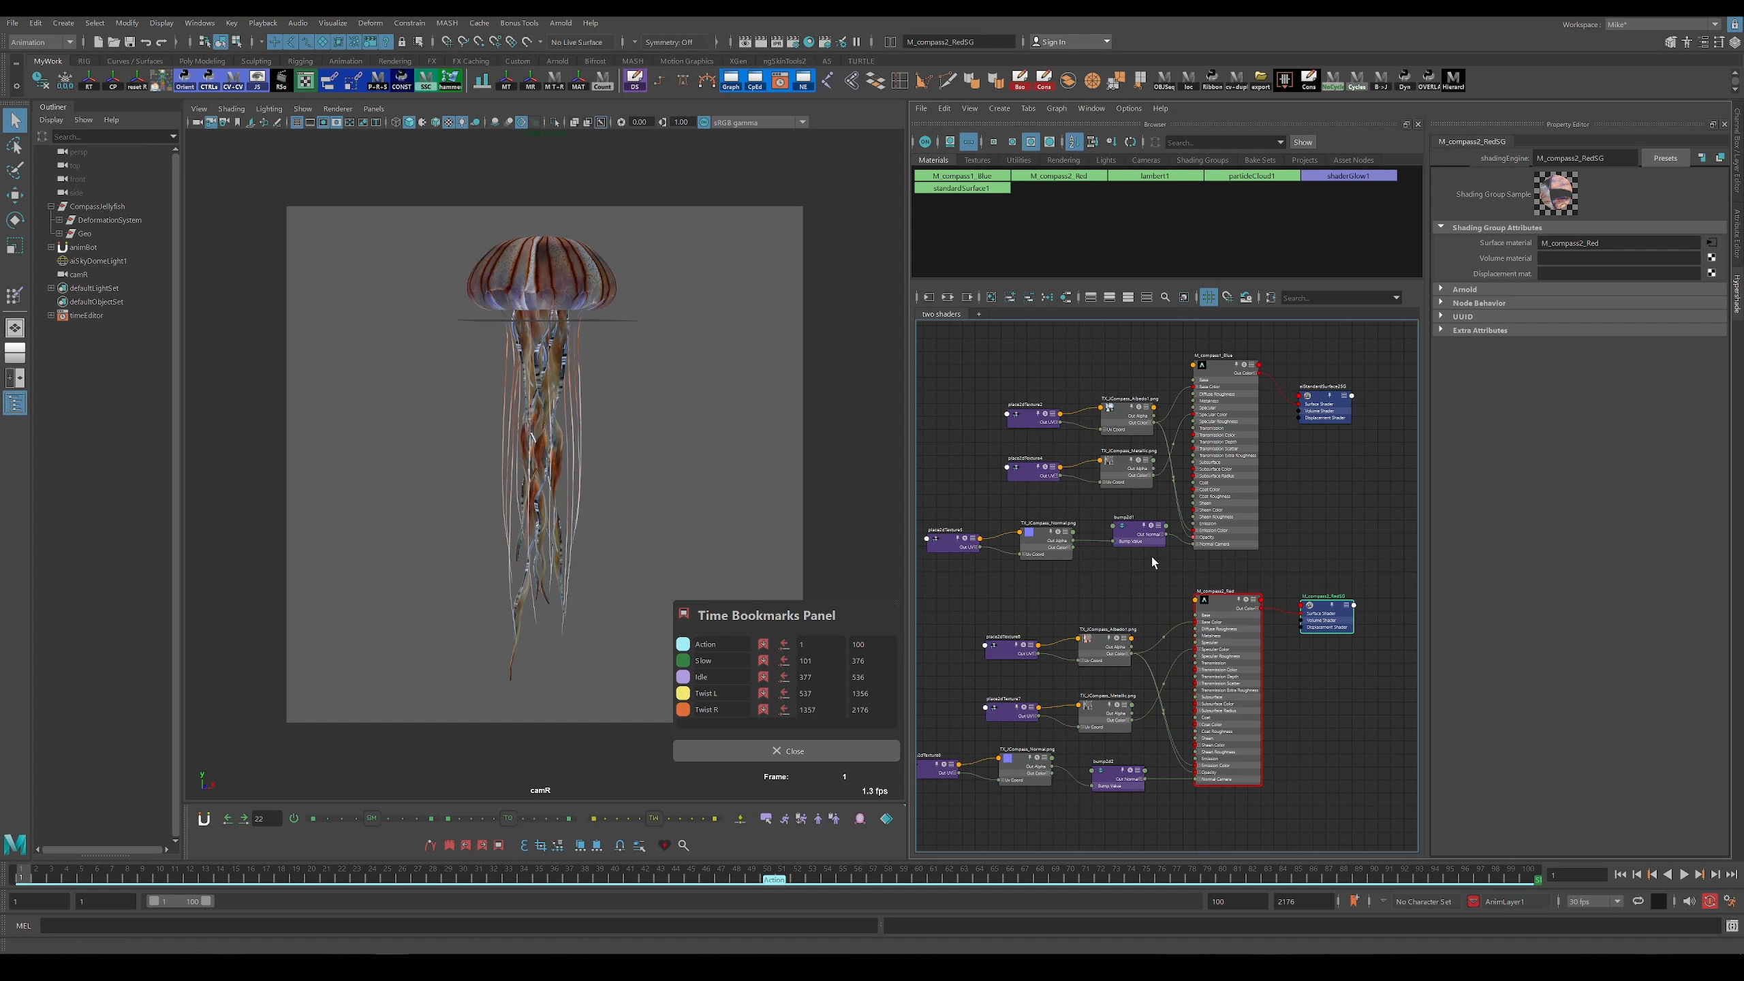Toggle playback loop mode button
This screenshot has width=1744, height=981.
tap(1638, 901)
